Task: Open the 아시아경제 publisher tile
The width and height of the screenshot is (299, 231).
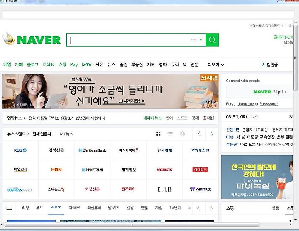Action: click(128, 150)
